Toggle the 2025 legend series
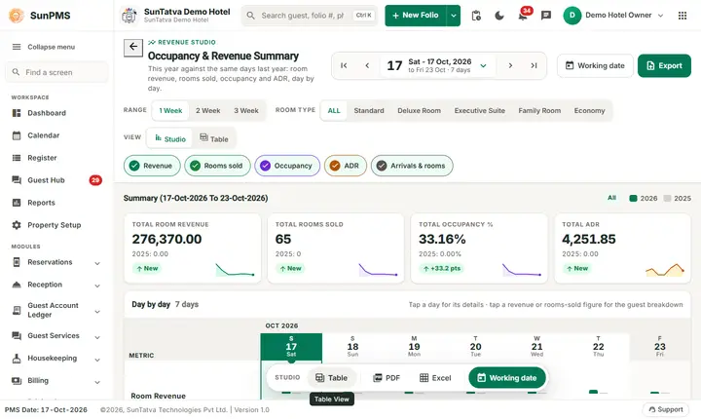This screenshot has height=419, width=701. (677, 199)
